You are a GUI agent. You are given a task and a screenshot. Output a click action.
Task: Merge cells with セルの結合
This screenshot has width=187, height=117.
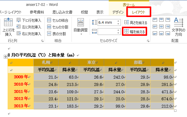[58, 20]
